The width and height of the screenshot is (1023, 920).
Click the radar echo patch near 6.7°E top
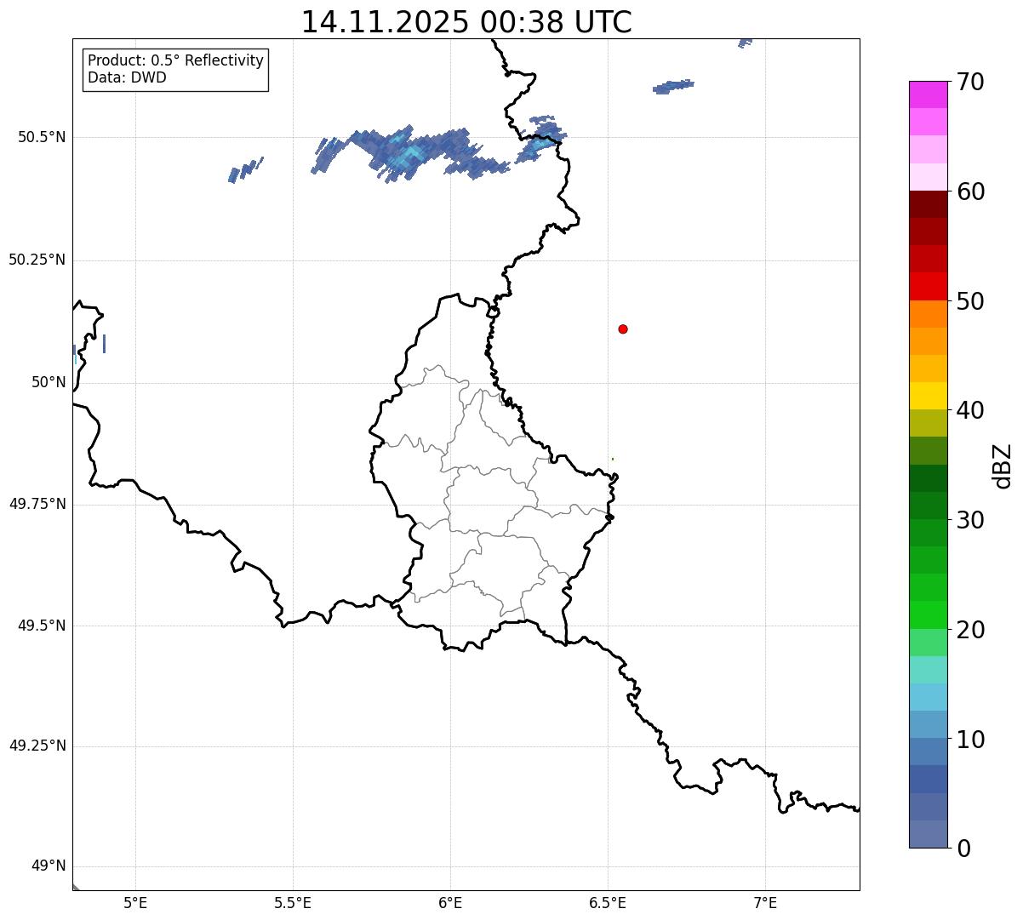(673, 86)
